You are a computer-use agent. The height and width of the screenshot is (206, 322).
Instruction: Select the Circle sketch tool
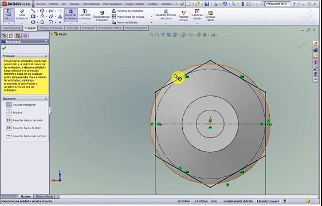42,11
